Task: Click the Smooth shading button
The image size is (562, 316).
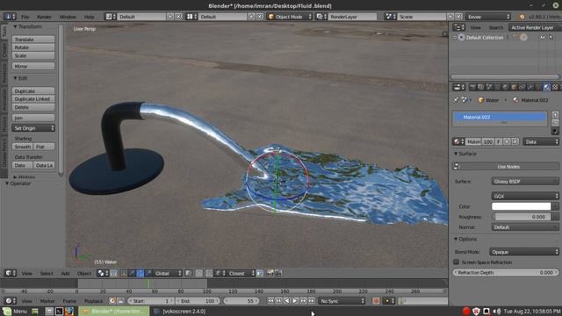Action: (22, 147)
